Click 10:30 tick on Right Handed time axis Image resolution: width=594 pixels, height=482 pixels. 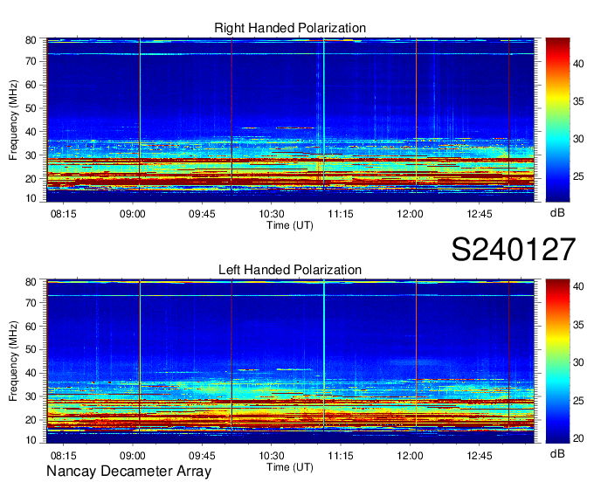(x=272, y=214)
